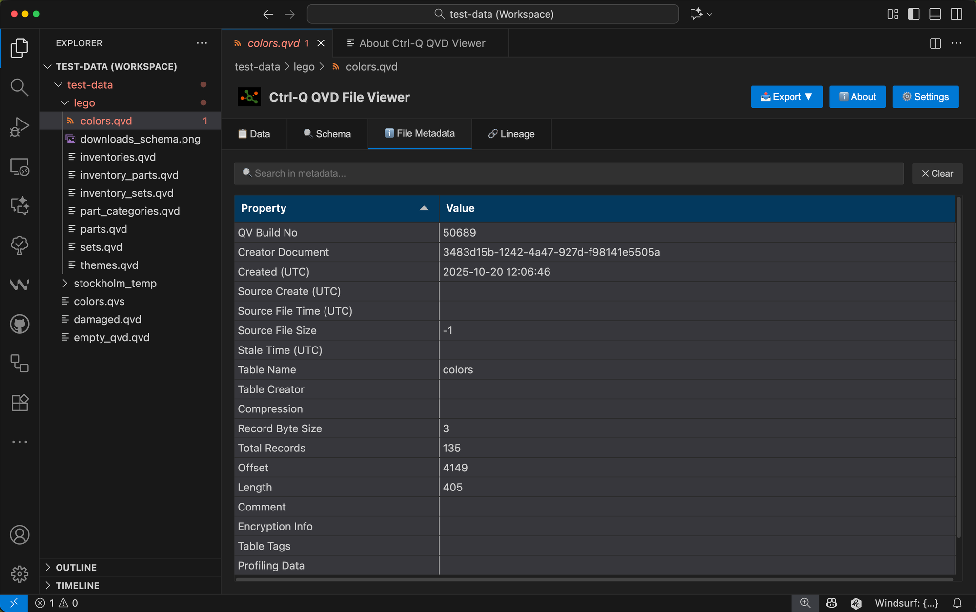Open the Testing view icon

tap(20, 245)
